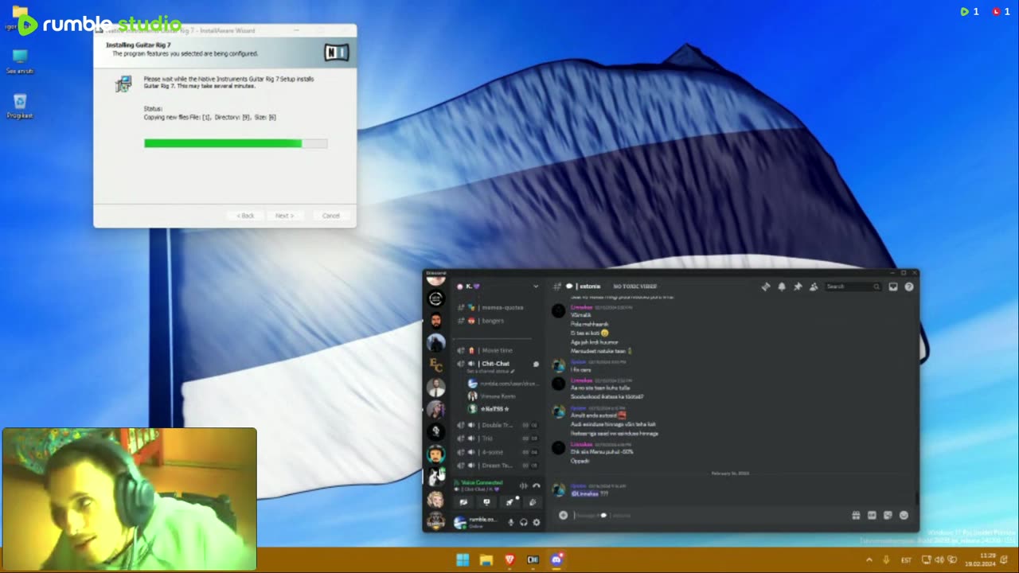The image size is (1019, 573).
Task: Click the Voice Connected status text
Action: pos(482,482)
